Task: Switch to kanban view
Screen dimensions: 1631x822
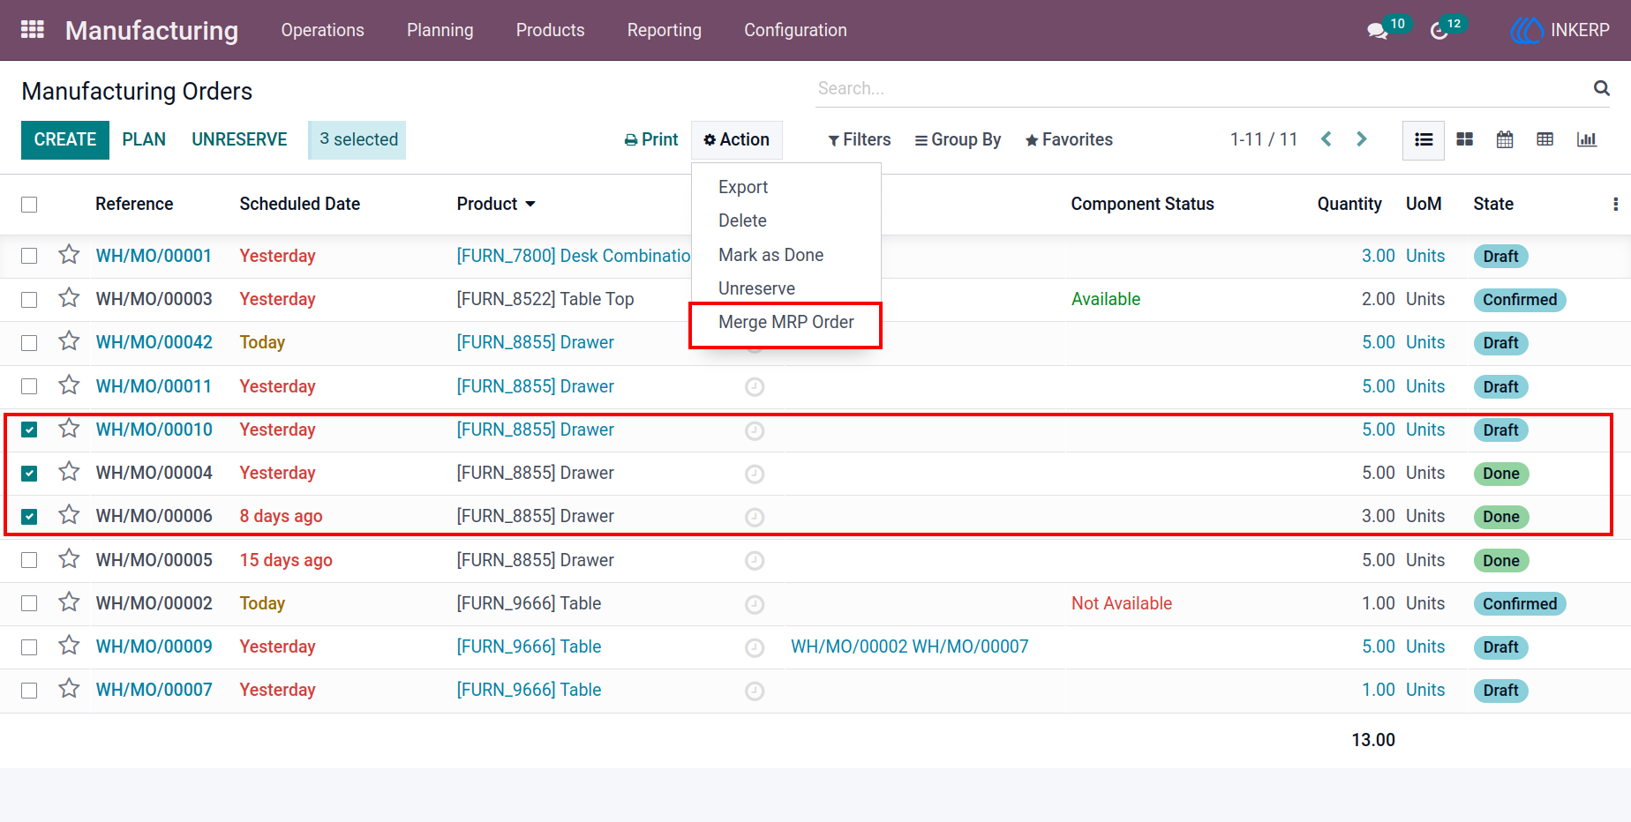Action: [1465, 139]
